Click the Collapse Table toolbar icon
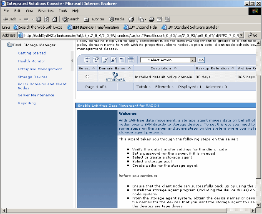The height and width of the screenshot is (214, 262). point(122,60)
